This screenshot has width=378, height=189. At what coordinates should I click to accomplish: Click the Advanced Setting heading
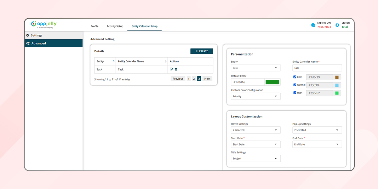click(102, 39)
